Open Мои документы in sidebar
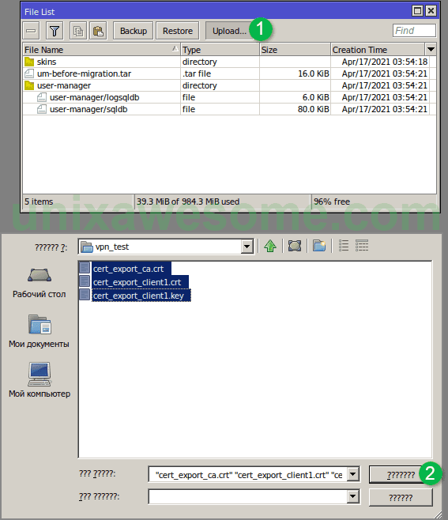448x520 pixels. coord(39,331)
